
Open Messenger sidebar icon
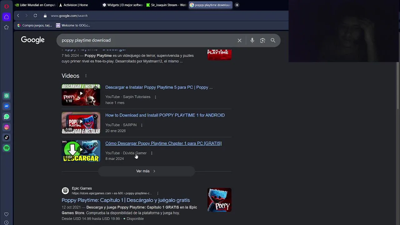[6, 106]
